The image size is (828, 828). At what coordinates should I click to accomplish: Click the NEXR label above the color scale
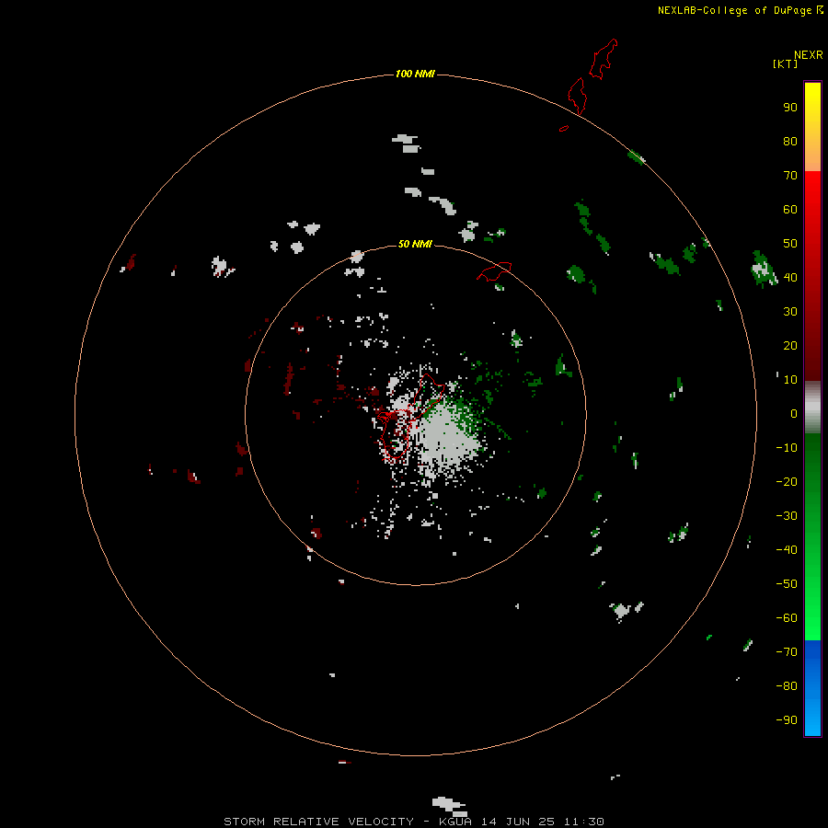[809, 55]
